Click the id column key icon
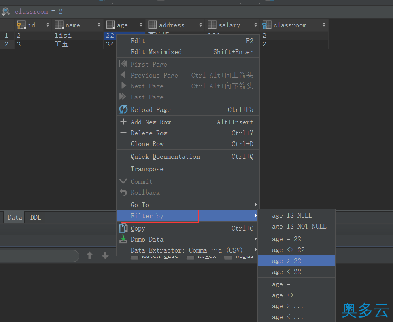Screen dimensions: 393x322 click(x=21, y=25)
